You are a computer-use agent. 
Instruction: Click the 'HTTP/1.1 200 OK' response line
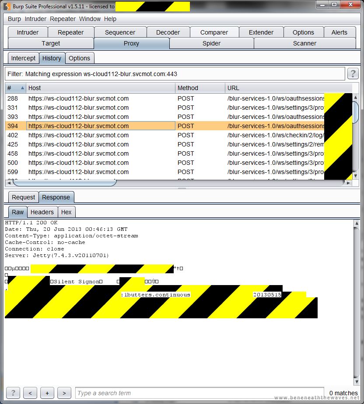(31, 223)
